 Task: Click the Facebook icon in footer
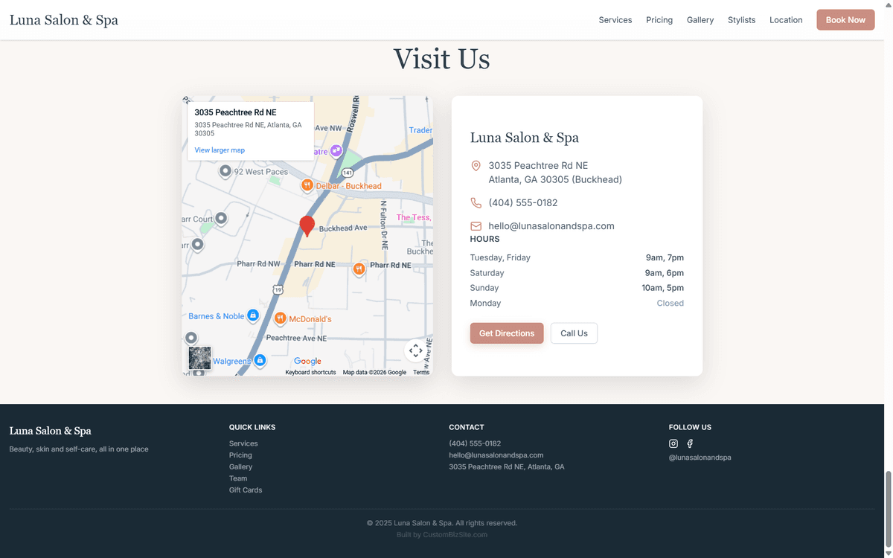(x=690, y=443)
